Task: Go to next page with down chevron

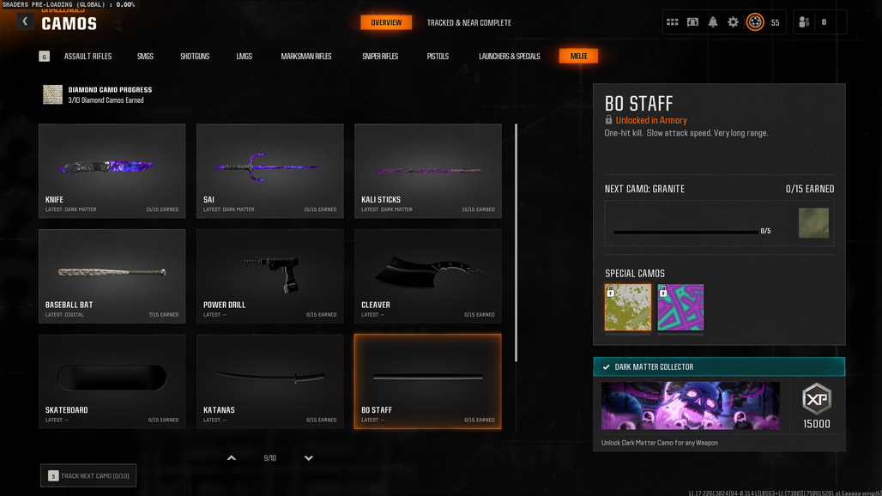Action: [308, 458]
